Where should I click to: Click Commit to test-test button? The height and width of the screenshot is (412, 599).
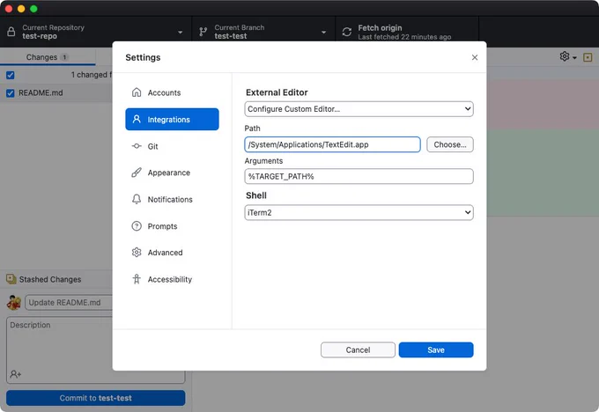click(x=95, y=398)
